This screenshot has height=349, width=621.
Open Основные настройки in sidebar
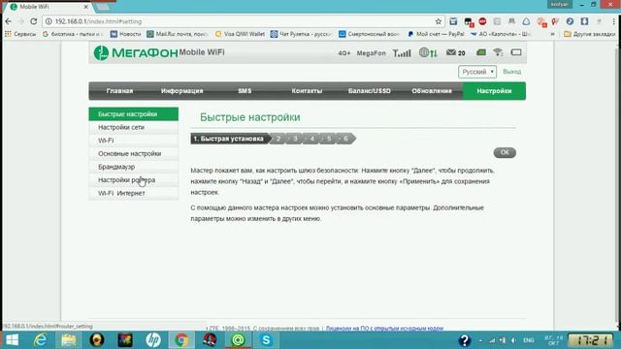point(134,153)
